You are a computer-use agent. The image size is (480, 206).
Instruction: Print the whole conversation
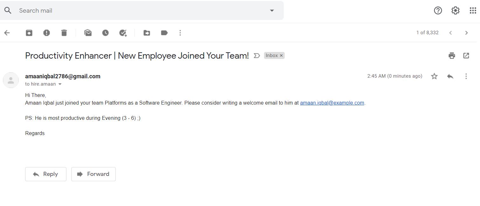[452, 56]
